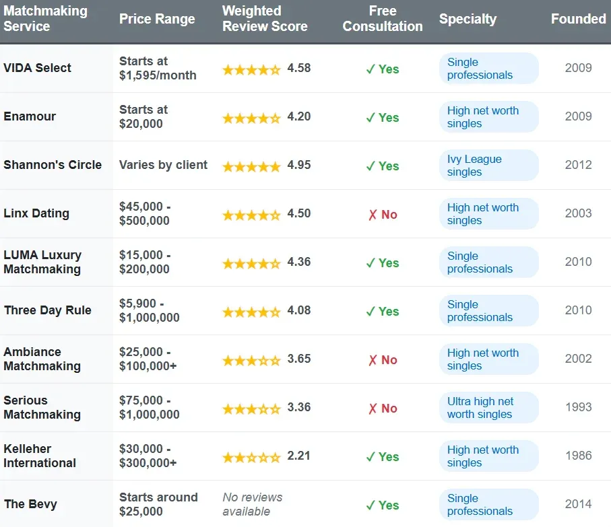Click the star rating next to Enamour
Screen dimensions: 611x527
pos(251,116)
